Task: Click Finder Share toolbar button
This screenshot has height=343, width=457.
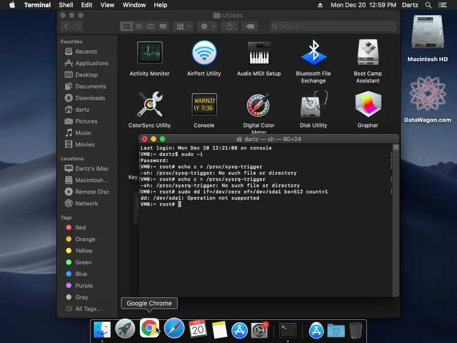Action: coord(230,26)
